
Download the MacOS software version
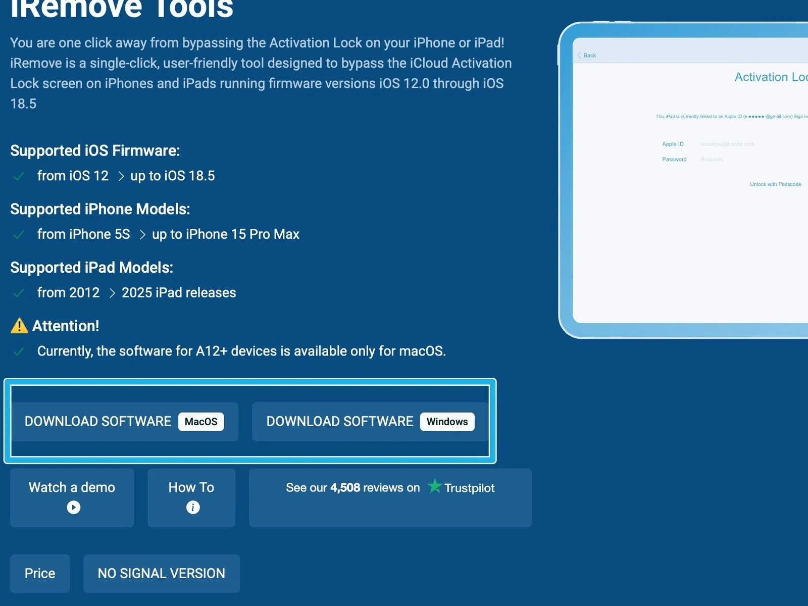coord(124,422)
